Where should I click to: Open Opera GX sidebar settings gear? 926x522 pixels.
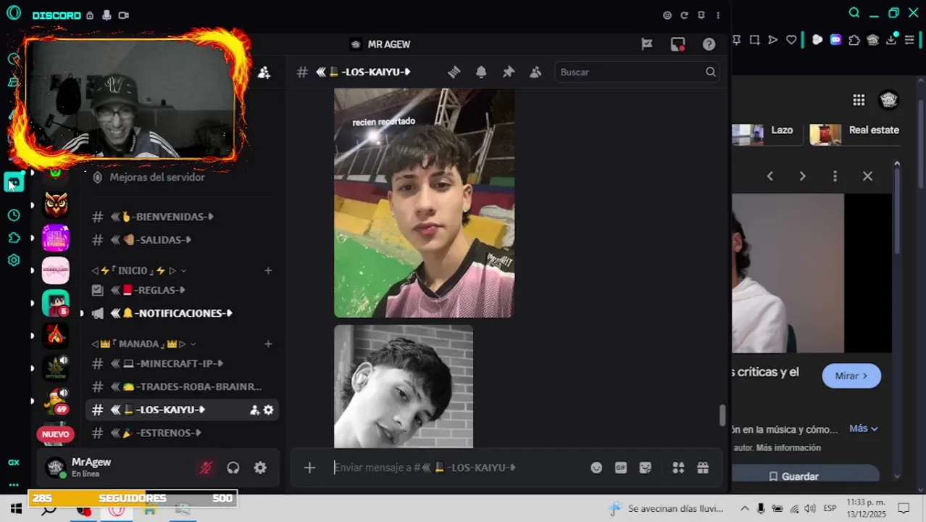coord(14,260)
